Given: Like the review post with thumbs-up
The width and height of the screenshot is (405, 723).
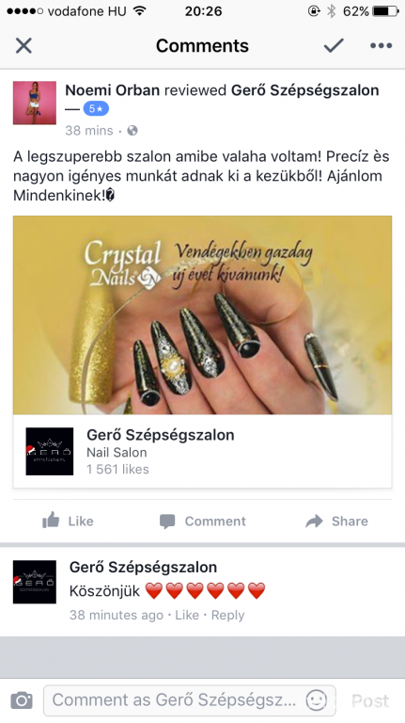Looking at the screenshot, I should (x=68, y=521).
